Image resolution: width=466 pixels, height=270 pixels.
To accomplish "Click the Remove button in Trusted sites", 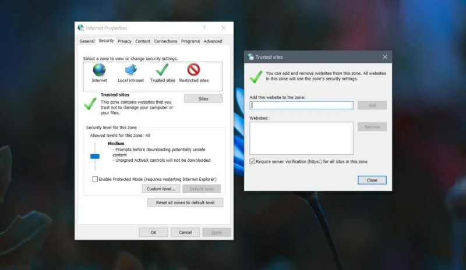I will 372,126.
